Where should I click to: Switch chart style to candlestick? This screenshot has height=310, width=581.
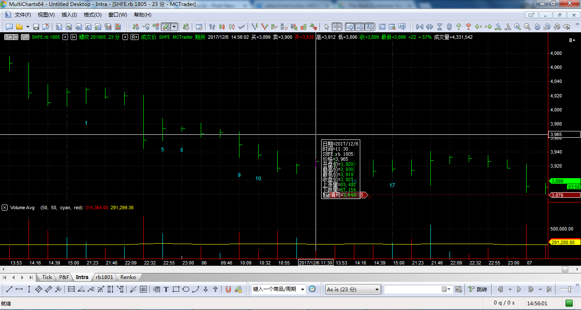[x=222, y=27]
